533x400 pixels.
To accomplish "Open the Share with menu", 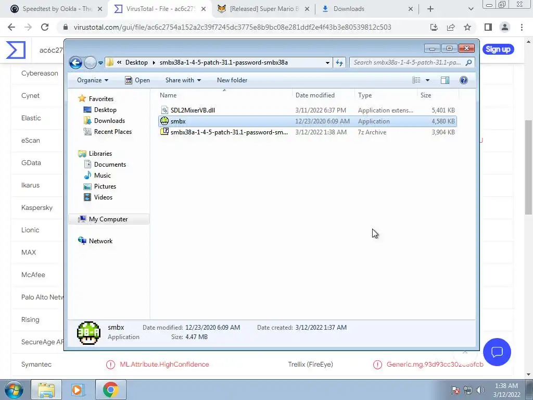I will 183,80.
